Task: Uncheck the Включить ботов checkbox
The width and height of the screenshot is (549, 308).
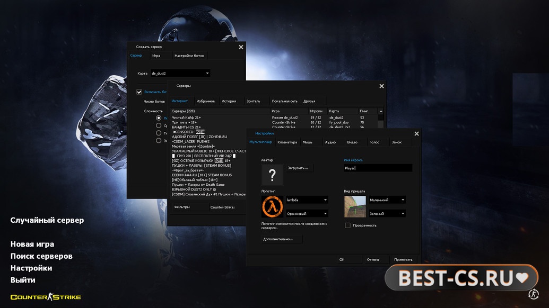Action: coord(139,92)
